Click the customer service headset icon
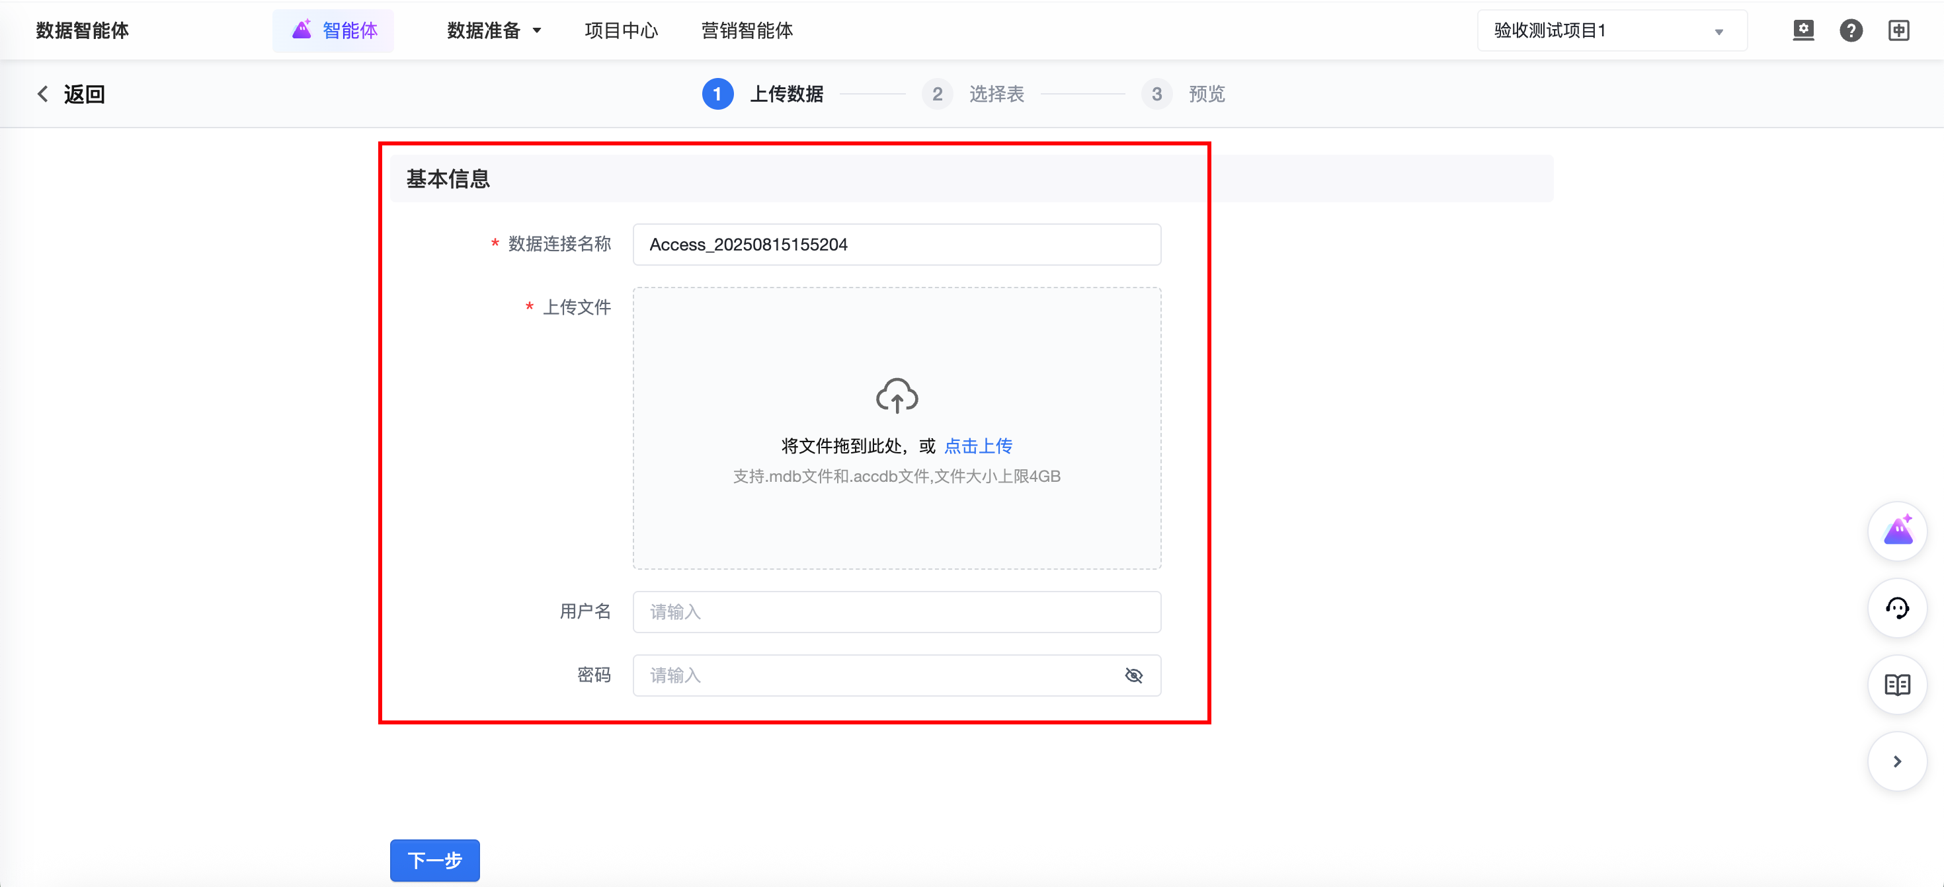This screenshot has width=1944, height=887. click(x=1896, y=608)
